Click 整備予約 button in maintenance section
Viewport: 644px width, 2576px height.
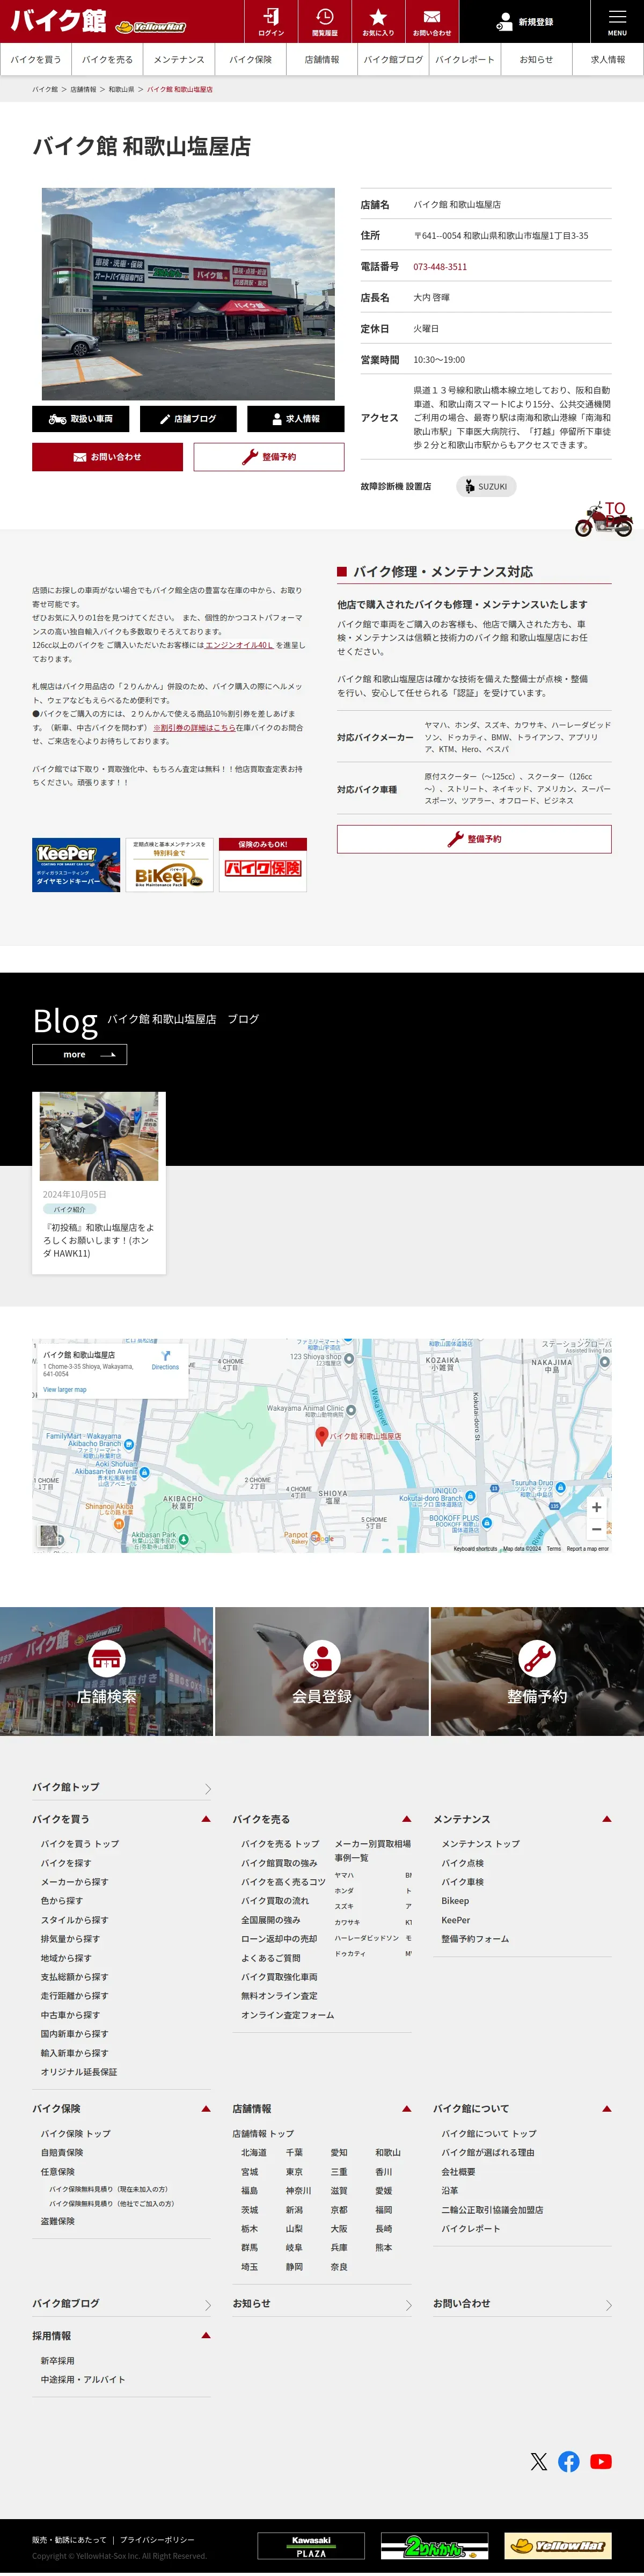[x=474, y=839]
